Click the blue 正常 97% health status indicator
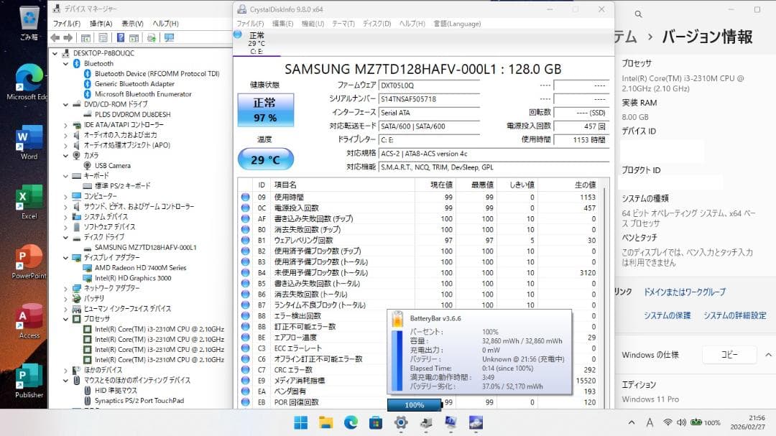 (x=266, y=110)
